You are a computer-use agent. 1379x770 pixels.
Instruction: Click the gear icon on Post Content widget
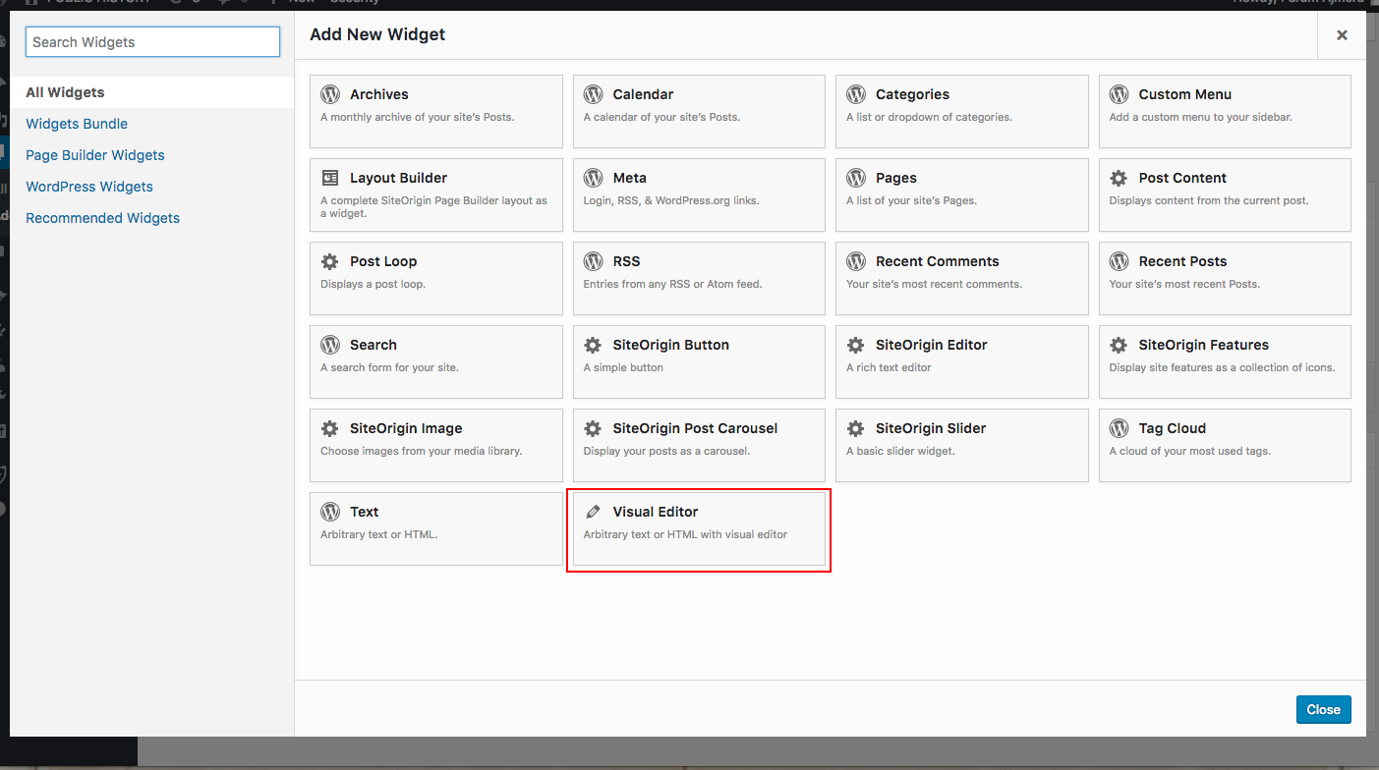1119,178
